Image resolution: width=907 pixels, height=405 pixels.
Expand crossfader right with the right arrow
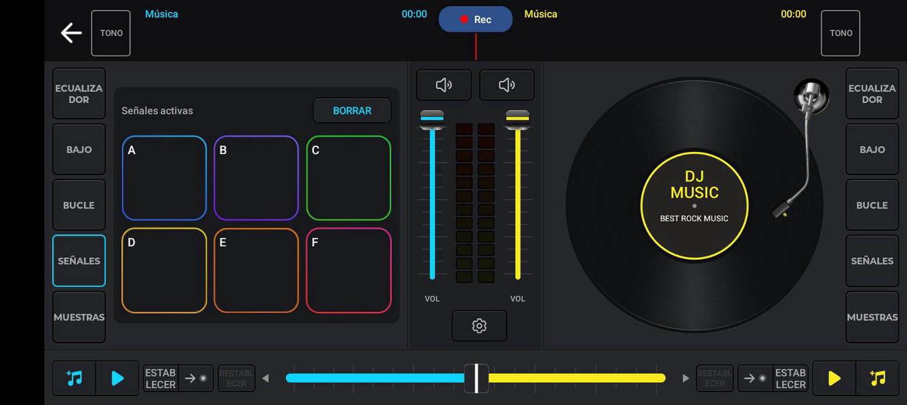[x=685, y=378]
